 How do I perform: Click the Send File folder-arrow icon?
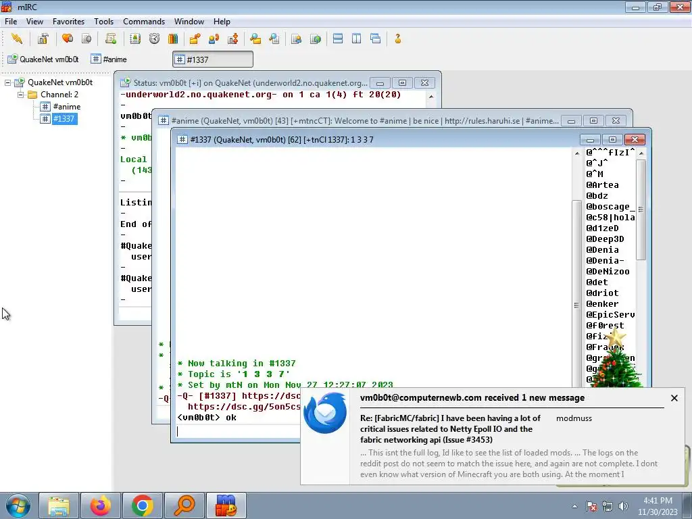(x=195, y=39)
